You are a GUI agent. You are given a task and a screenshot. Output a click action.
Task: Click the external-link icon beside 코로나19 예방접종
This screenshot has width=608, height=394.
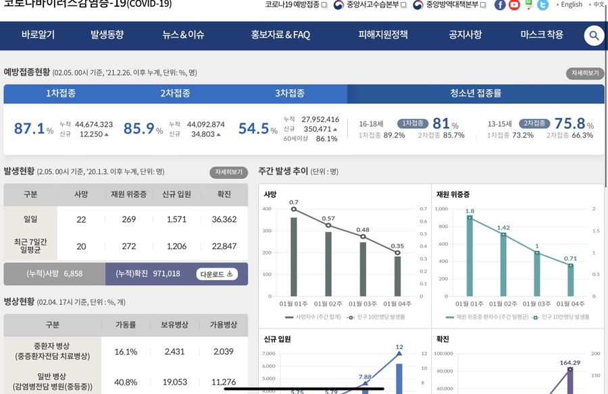324,5
